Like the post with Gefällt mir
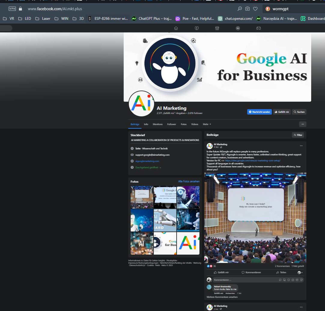 click(221, 273)
